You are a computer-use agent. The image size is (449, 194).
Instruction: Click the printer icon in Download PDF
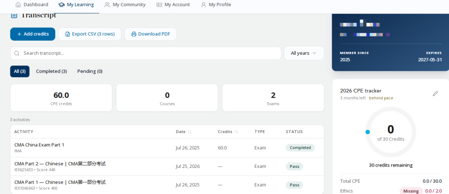134,34
